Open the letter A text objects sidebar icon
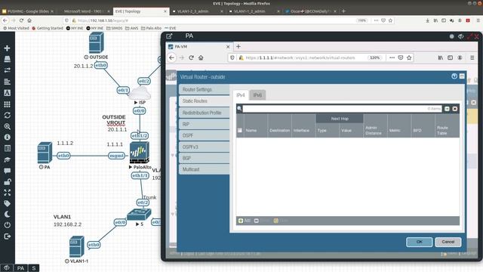Viewport: 483px width, 272px height. click(x=7, y=93)
